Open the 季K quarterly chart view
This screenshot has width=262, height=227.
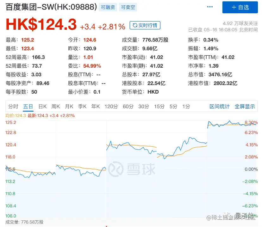[x=82, y=107]
